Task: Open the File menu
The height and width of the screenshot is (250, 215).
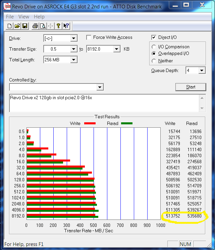Action: click(10, 16)
